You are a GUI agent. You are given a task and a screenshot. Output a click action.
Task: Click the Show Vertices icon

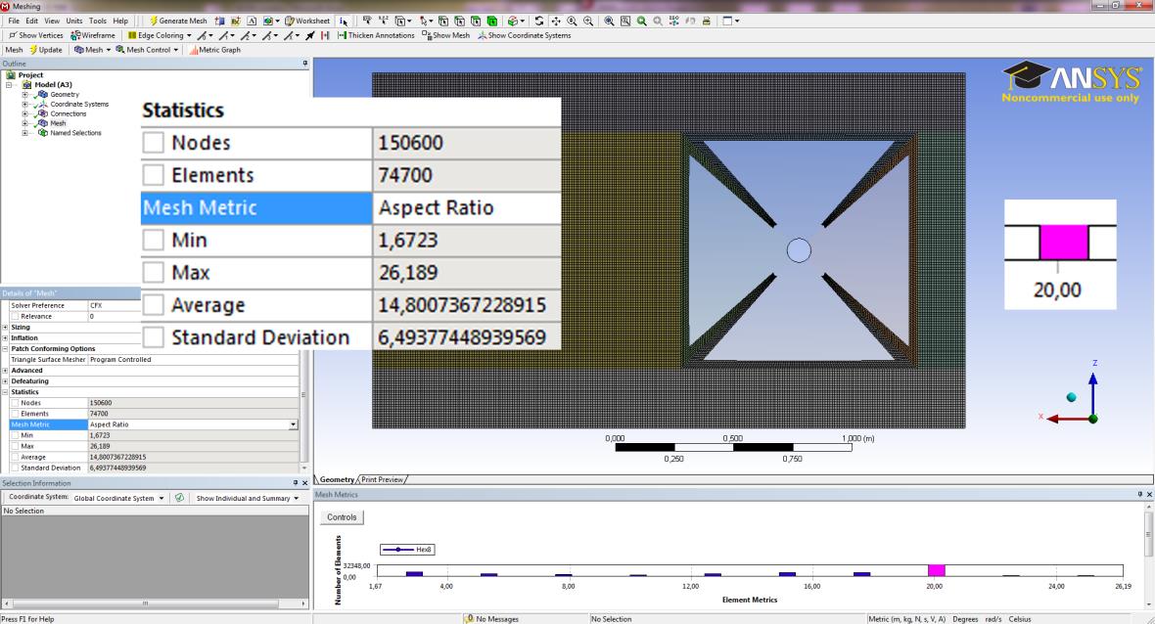pos(13,35)
